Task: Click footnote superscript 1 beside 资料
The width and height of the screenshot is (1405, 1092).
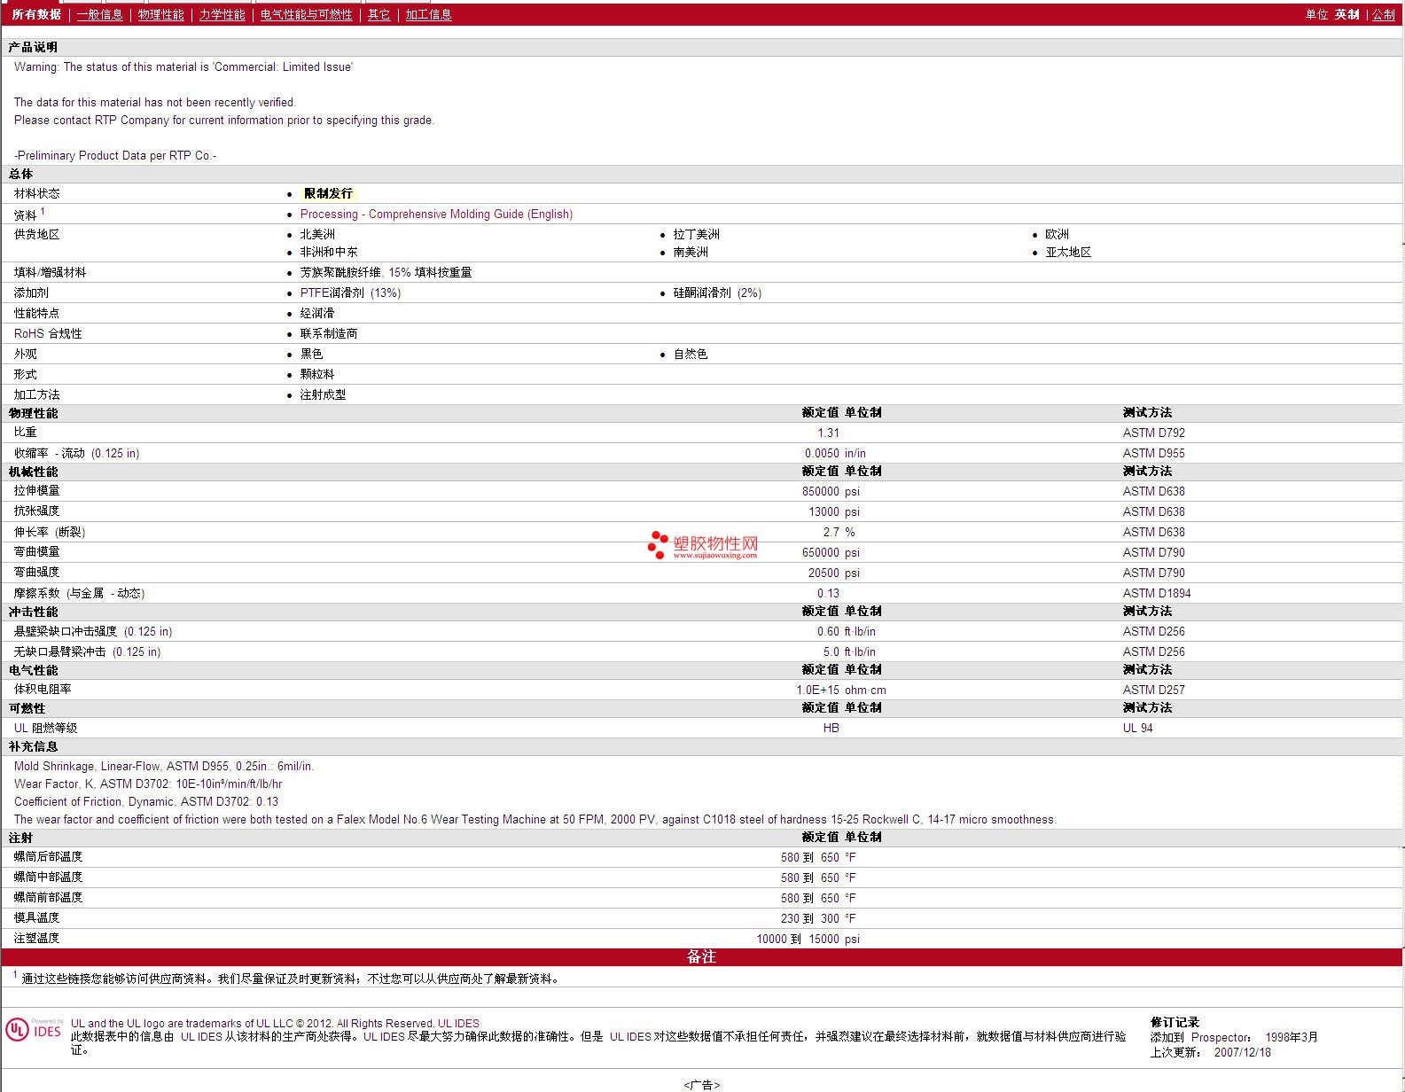Action: tap(43, 212)
